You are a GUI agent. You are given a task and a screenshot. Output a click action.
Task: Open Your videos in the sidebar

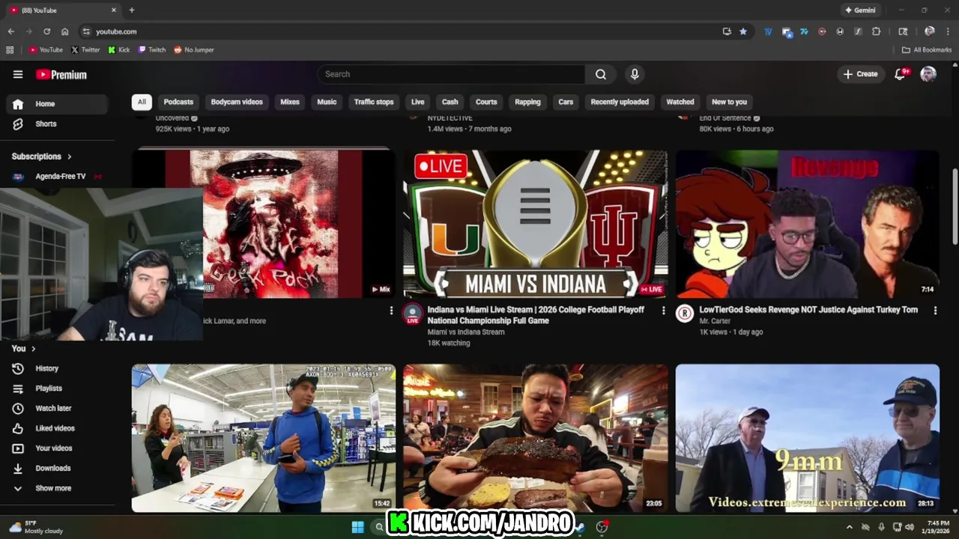coord(57,448)
